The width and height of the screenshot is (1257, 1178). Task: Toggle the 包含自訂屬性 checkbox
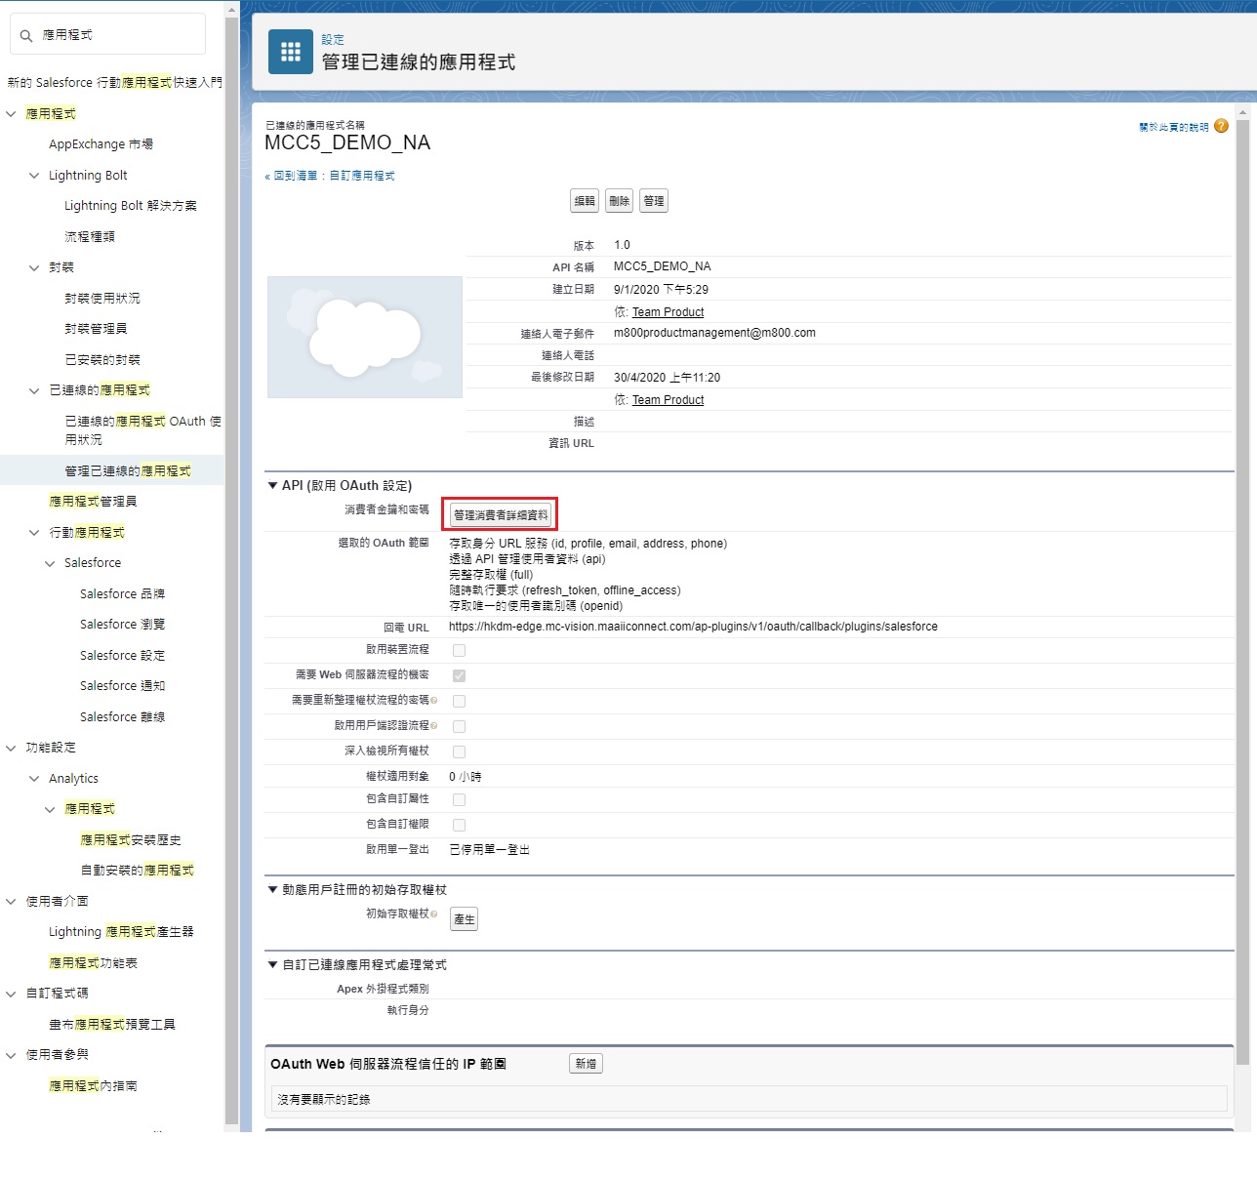point(459,799)
